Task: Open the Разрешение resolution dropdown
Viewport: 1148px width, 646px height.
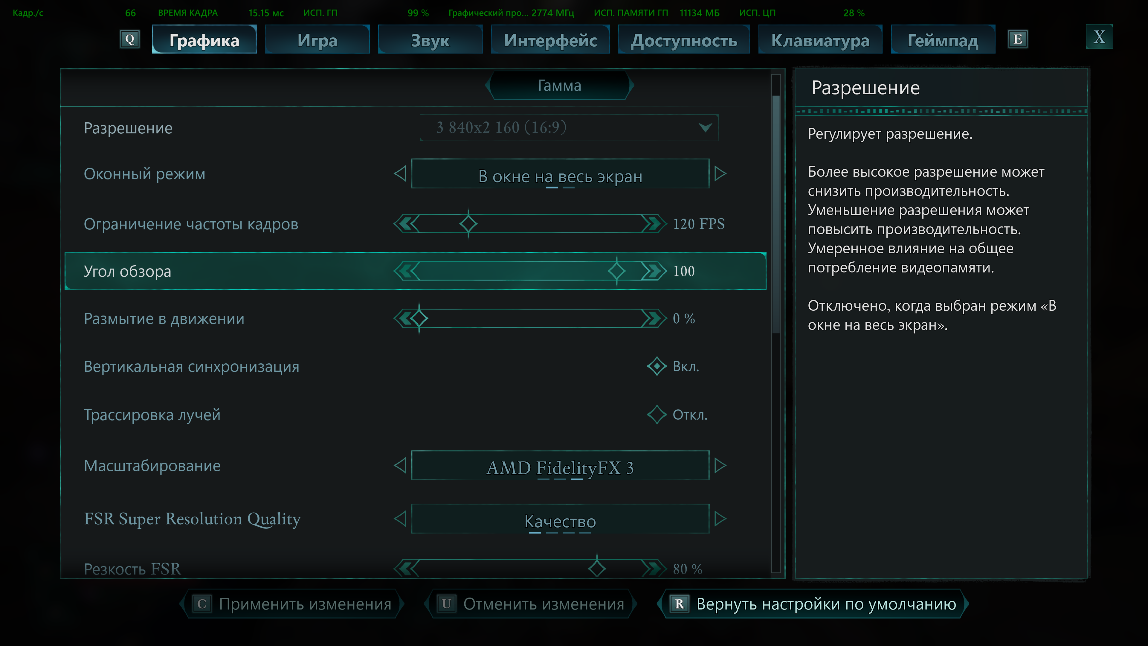Action: pyautogui.click(x=569, y=127)
